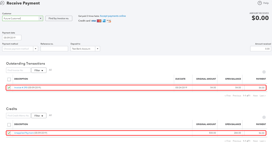This screenshot has height=143, width=272.
Task: Click the DUE DATE column header
Action: click(181, 79)
